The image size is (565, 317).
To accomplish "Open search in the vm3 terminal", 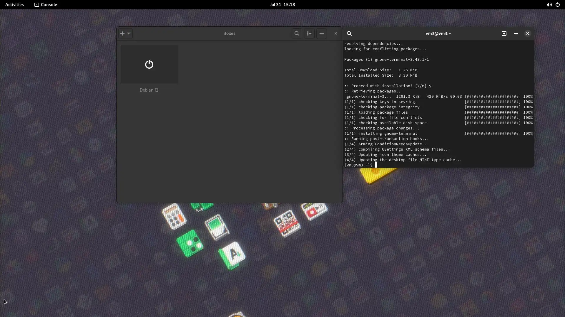I will tap(349, 33).
